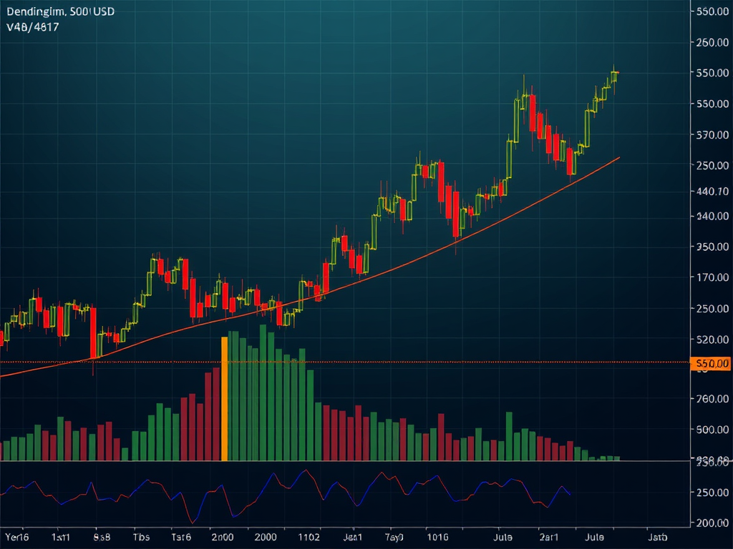Select the Jstb date on time axis
Viewport: 733px width, 549px height.
tap(657, 536)
